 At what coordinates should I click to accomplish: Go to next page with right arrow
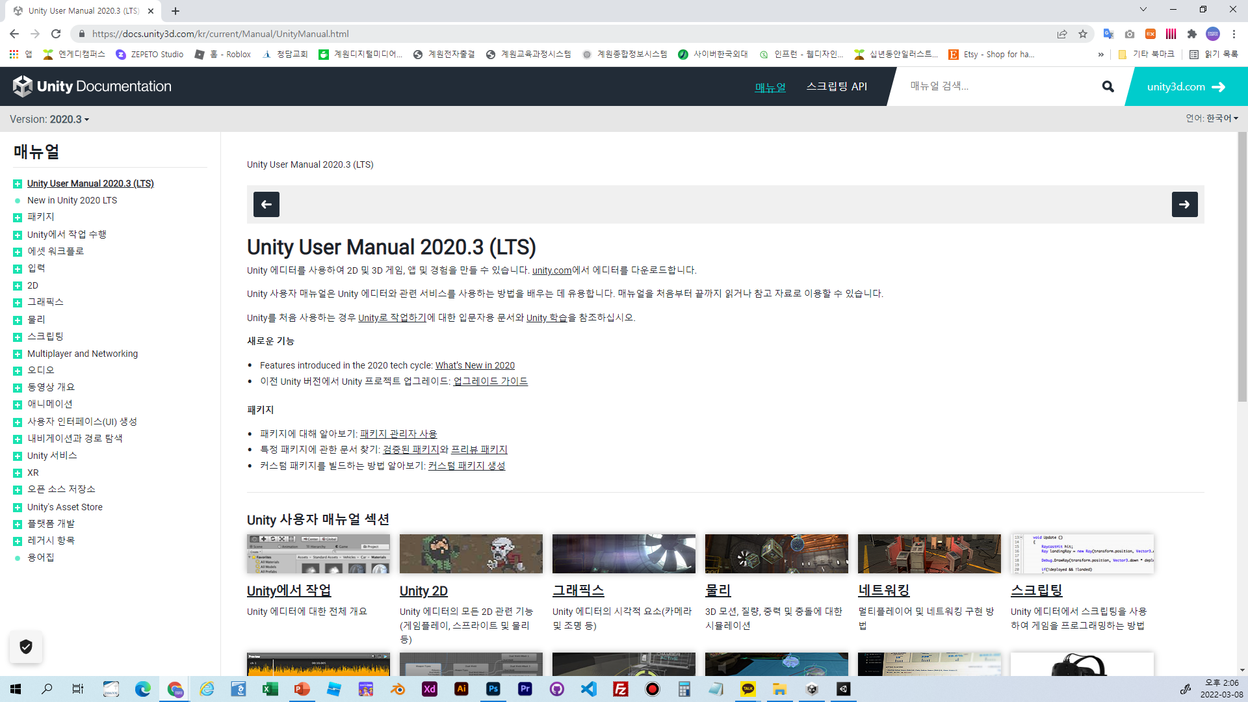(x=1184, y=204)
